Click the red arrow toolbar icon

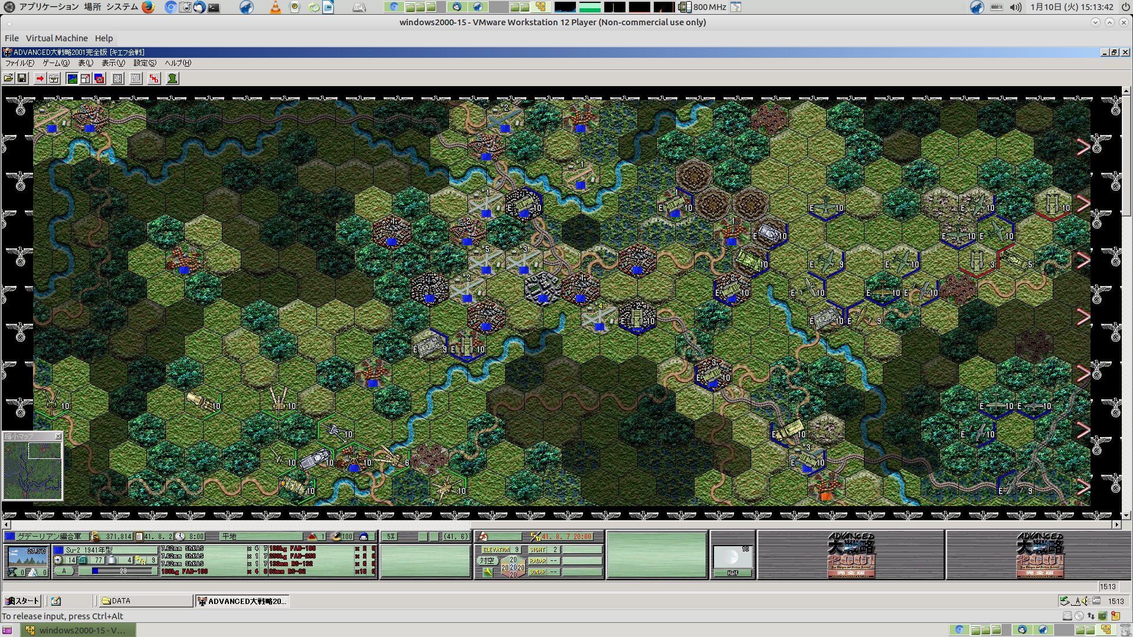(x=40, y=78)
